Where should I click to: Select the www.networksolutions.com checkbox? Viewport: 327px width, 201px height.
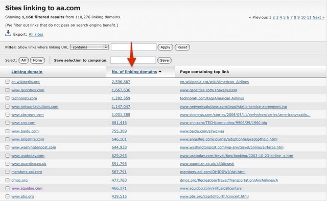coord(8,107)
